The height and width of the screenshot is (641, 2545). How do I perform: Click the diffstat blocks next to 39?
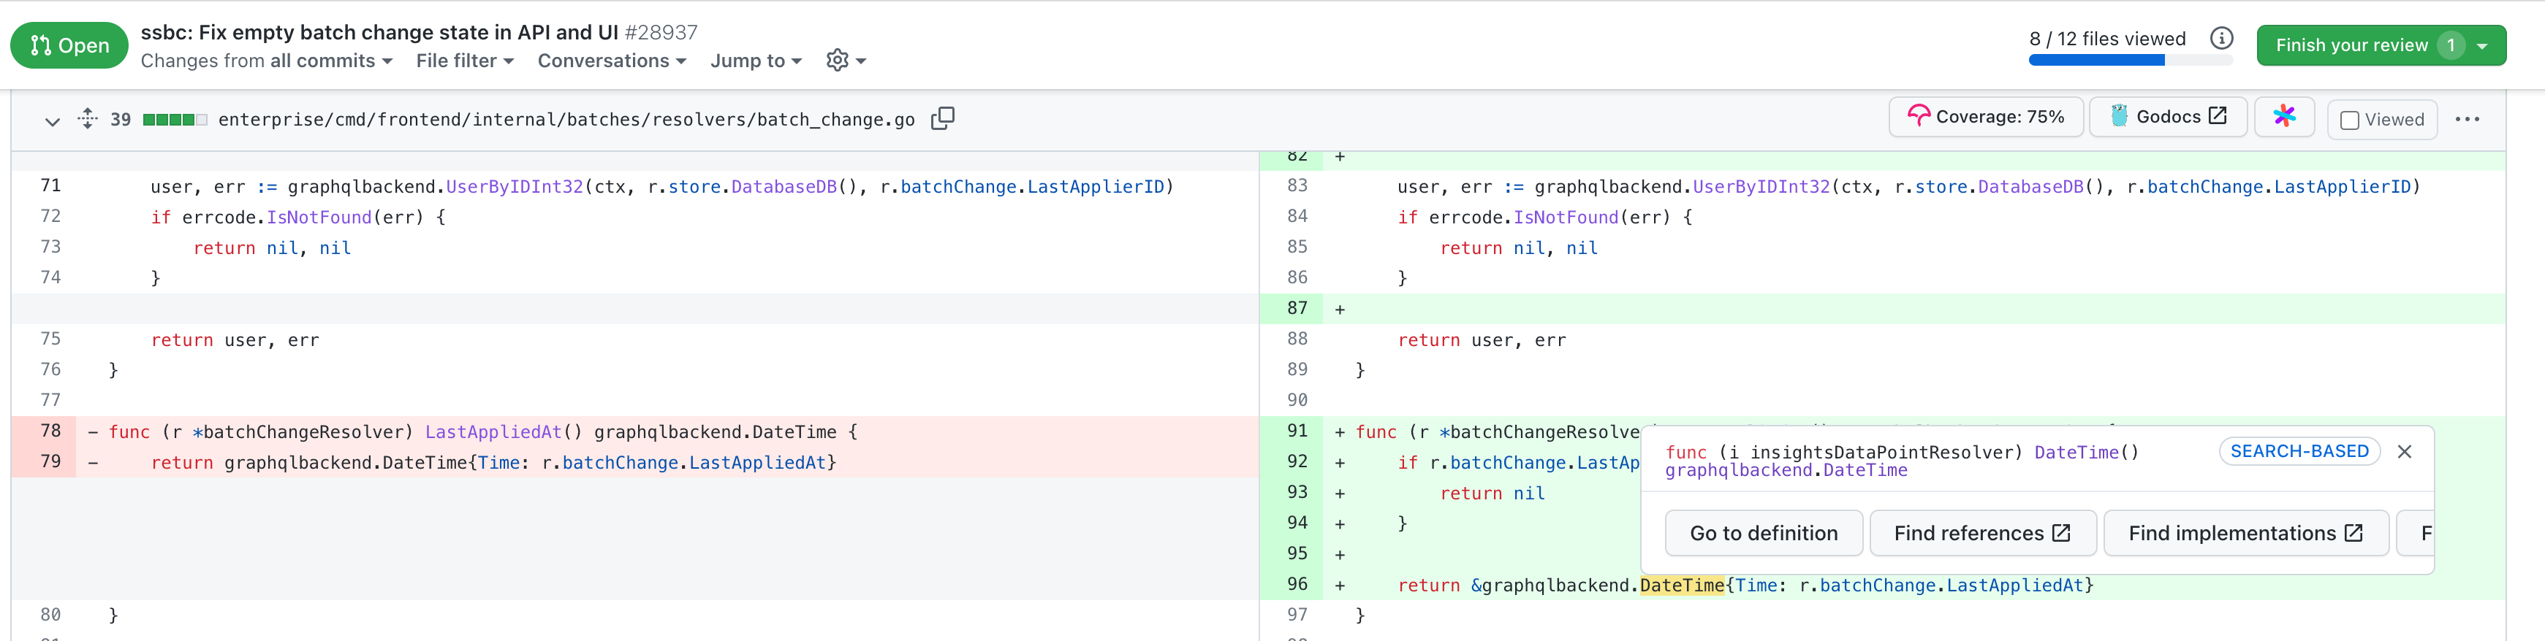(x=175, y=120)
